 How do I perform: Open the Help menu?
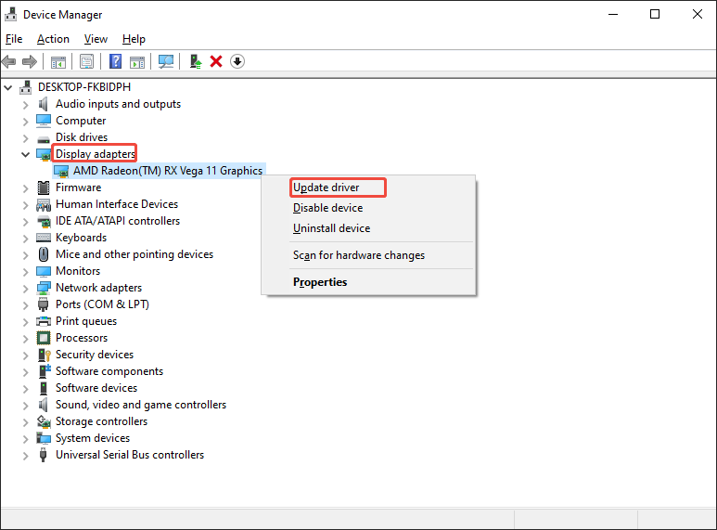coord(134,39)
